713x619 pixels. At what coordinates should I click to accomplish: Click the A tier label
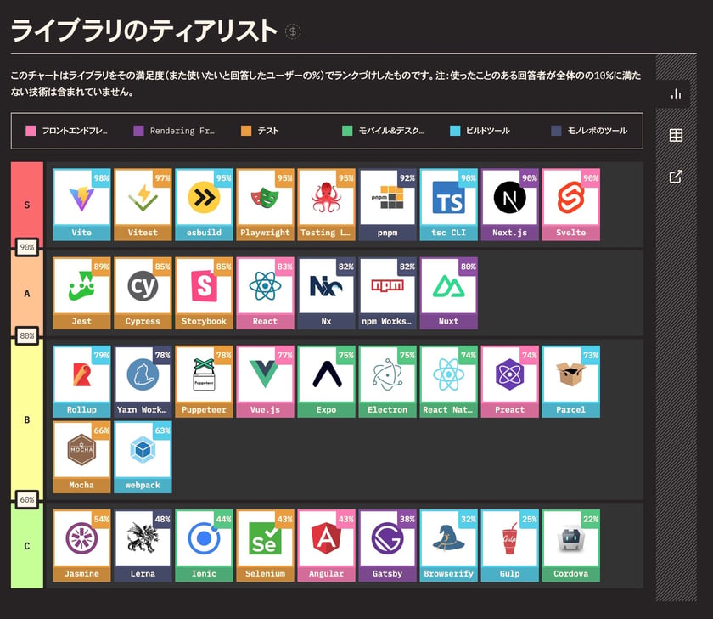coord(27,293)
